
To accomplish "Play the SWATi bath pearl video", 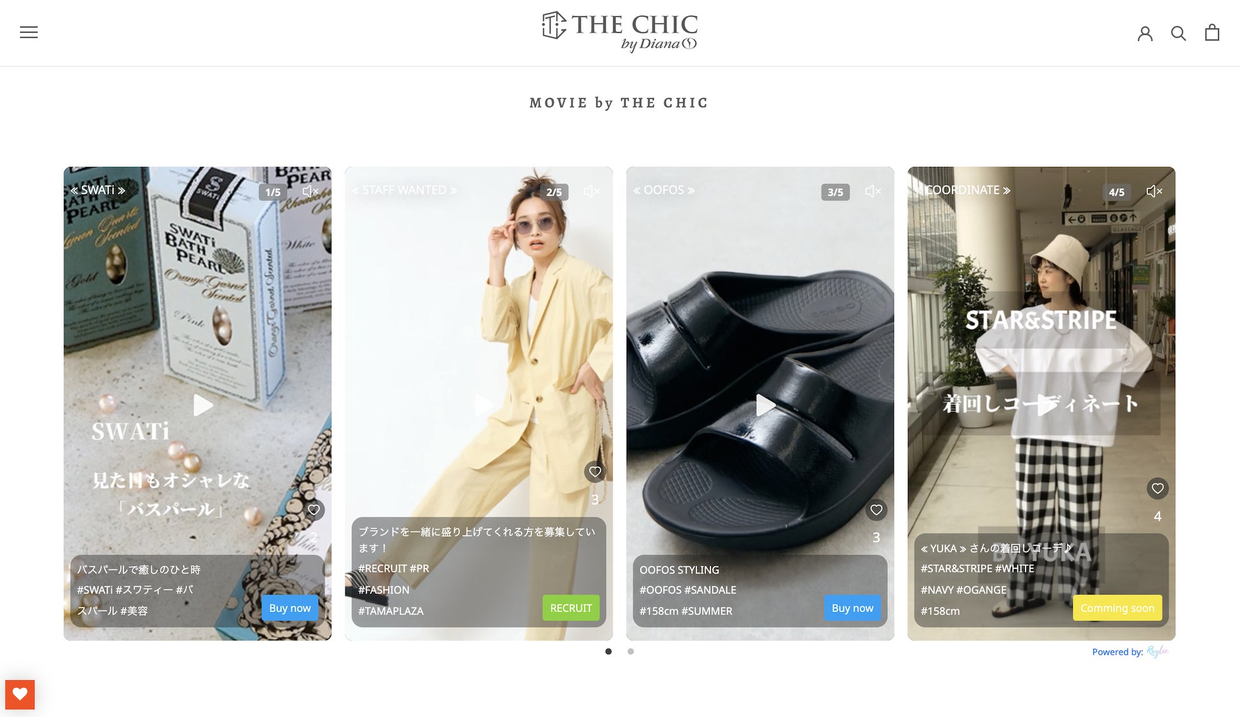I will click(203, 405).
